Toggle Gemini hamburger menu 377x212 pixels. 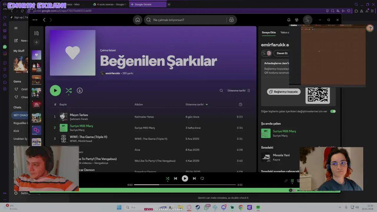pyautogui.click(x=16, y=28)
